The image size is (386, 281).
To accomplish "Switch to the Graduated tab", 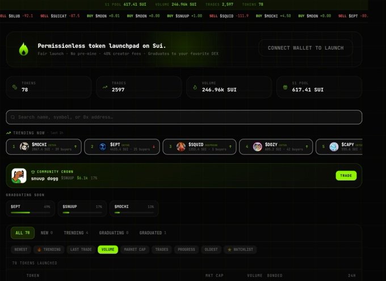I will [x=153, y=233].
